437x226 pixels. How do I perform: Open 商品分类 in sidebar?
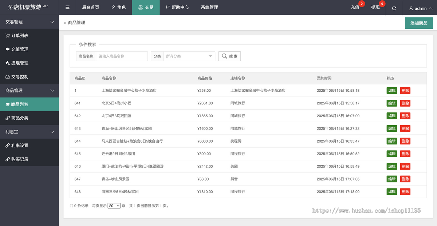click(x=29, y=118)
